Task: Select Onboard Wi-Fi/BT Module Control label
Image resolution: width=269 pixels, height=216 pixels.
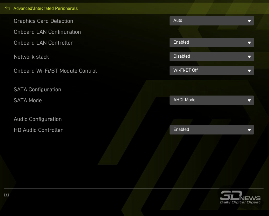Action: [x=55, y=71]
